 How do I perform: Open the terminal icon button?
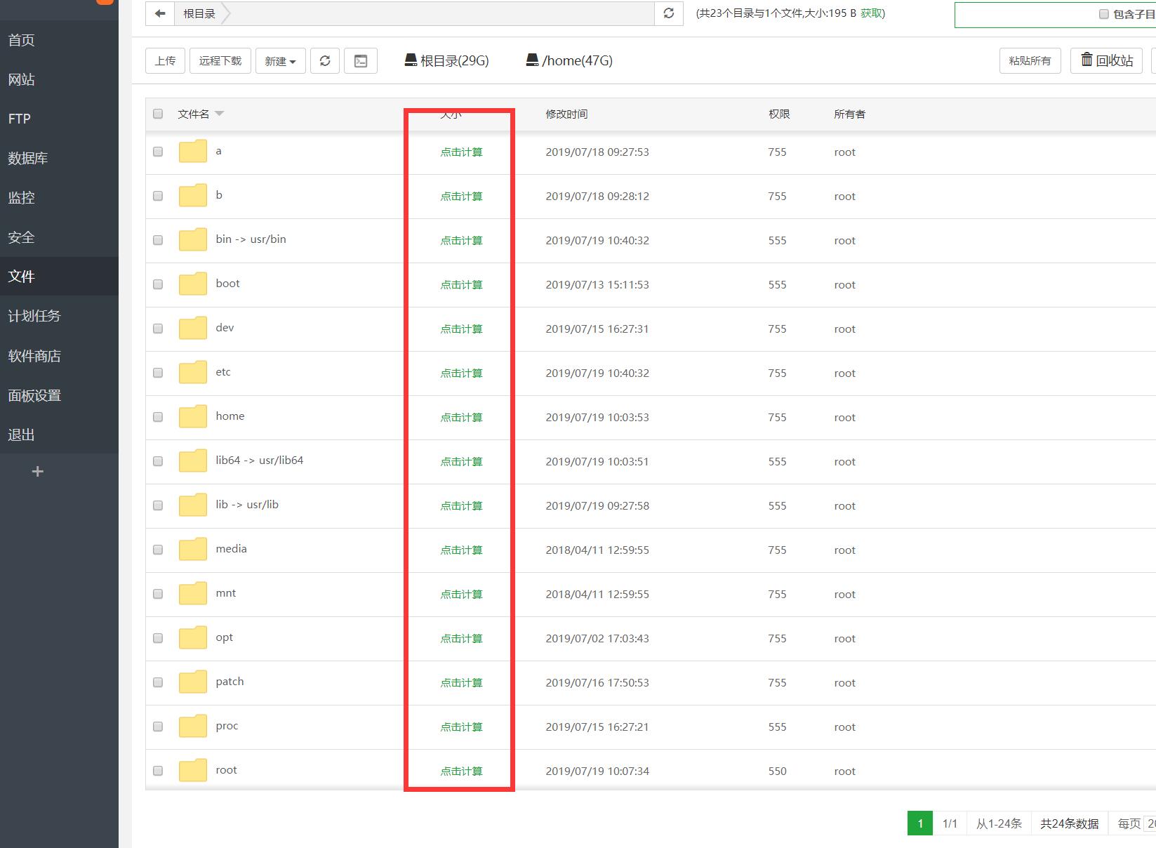tap(361, 61)
